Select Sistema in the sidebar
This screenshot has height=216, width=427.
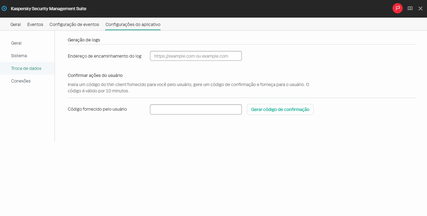[x=19, y=55]
